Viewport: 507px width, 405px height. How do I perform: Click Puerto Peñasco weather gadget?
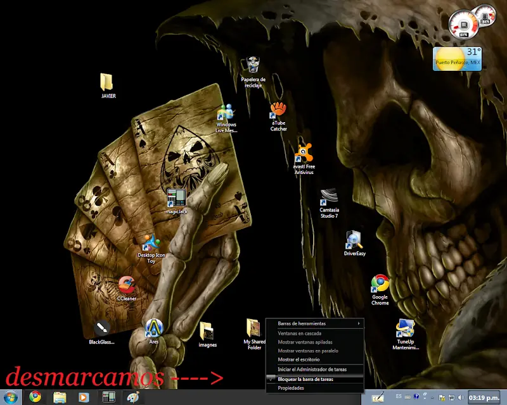coord(457,59)
